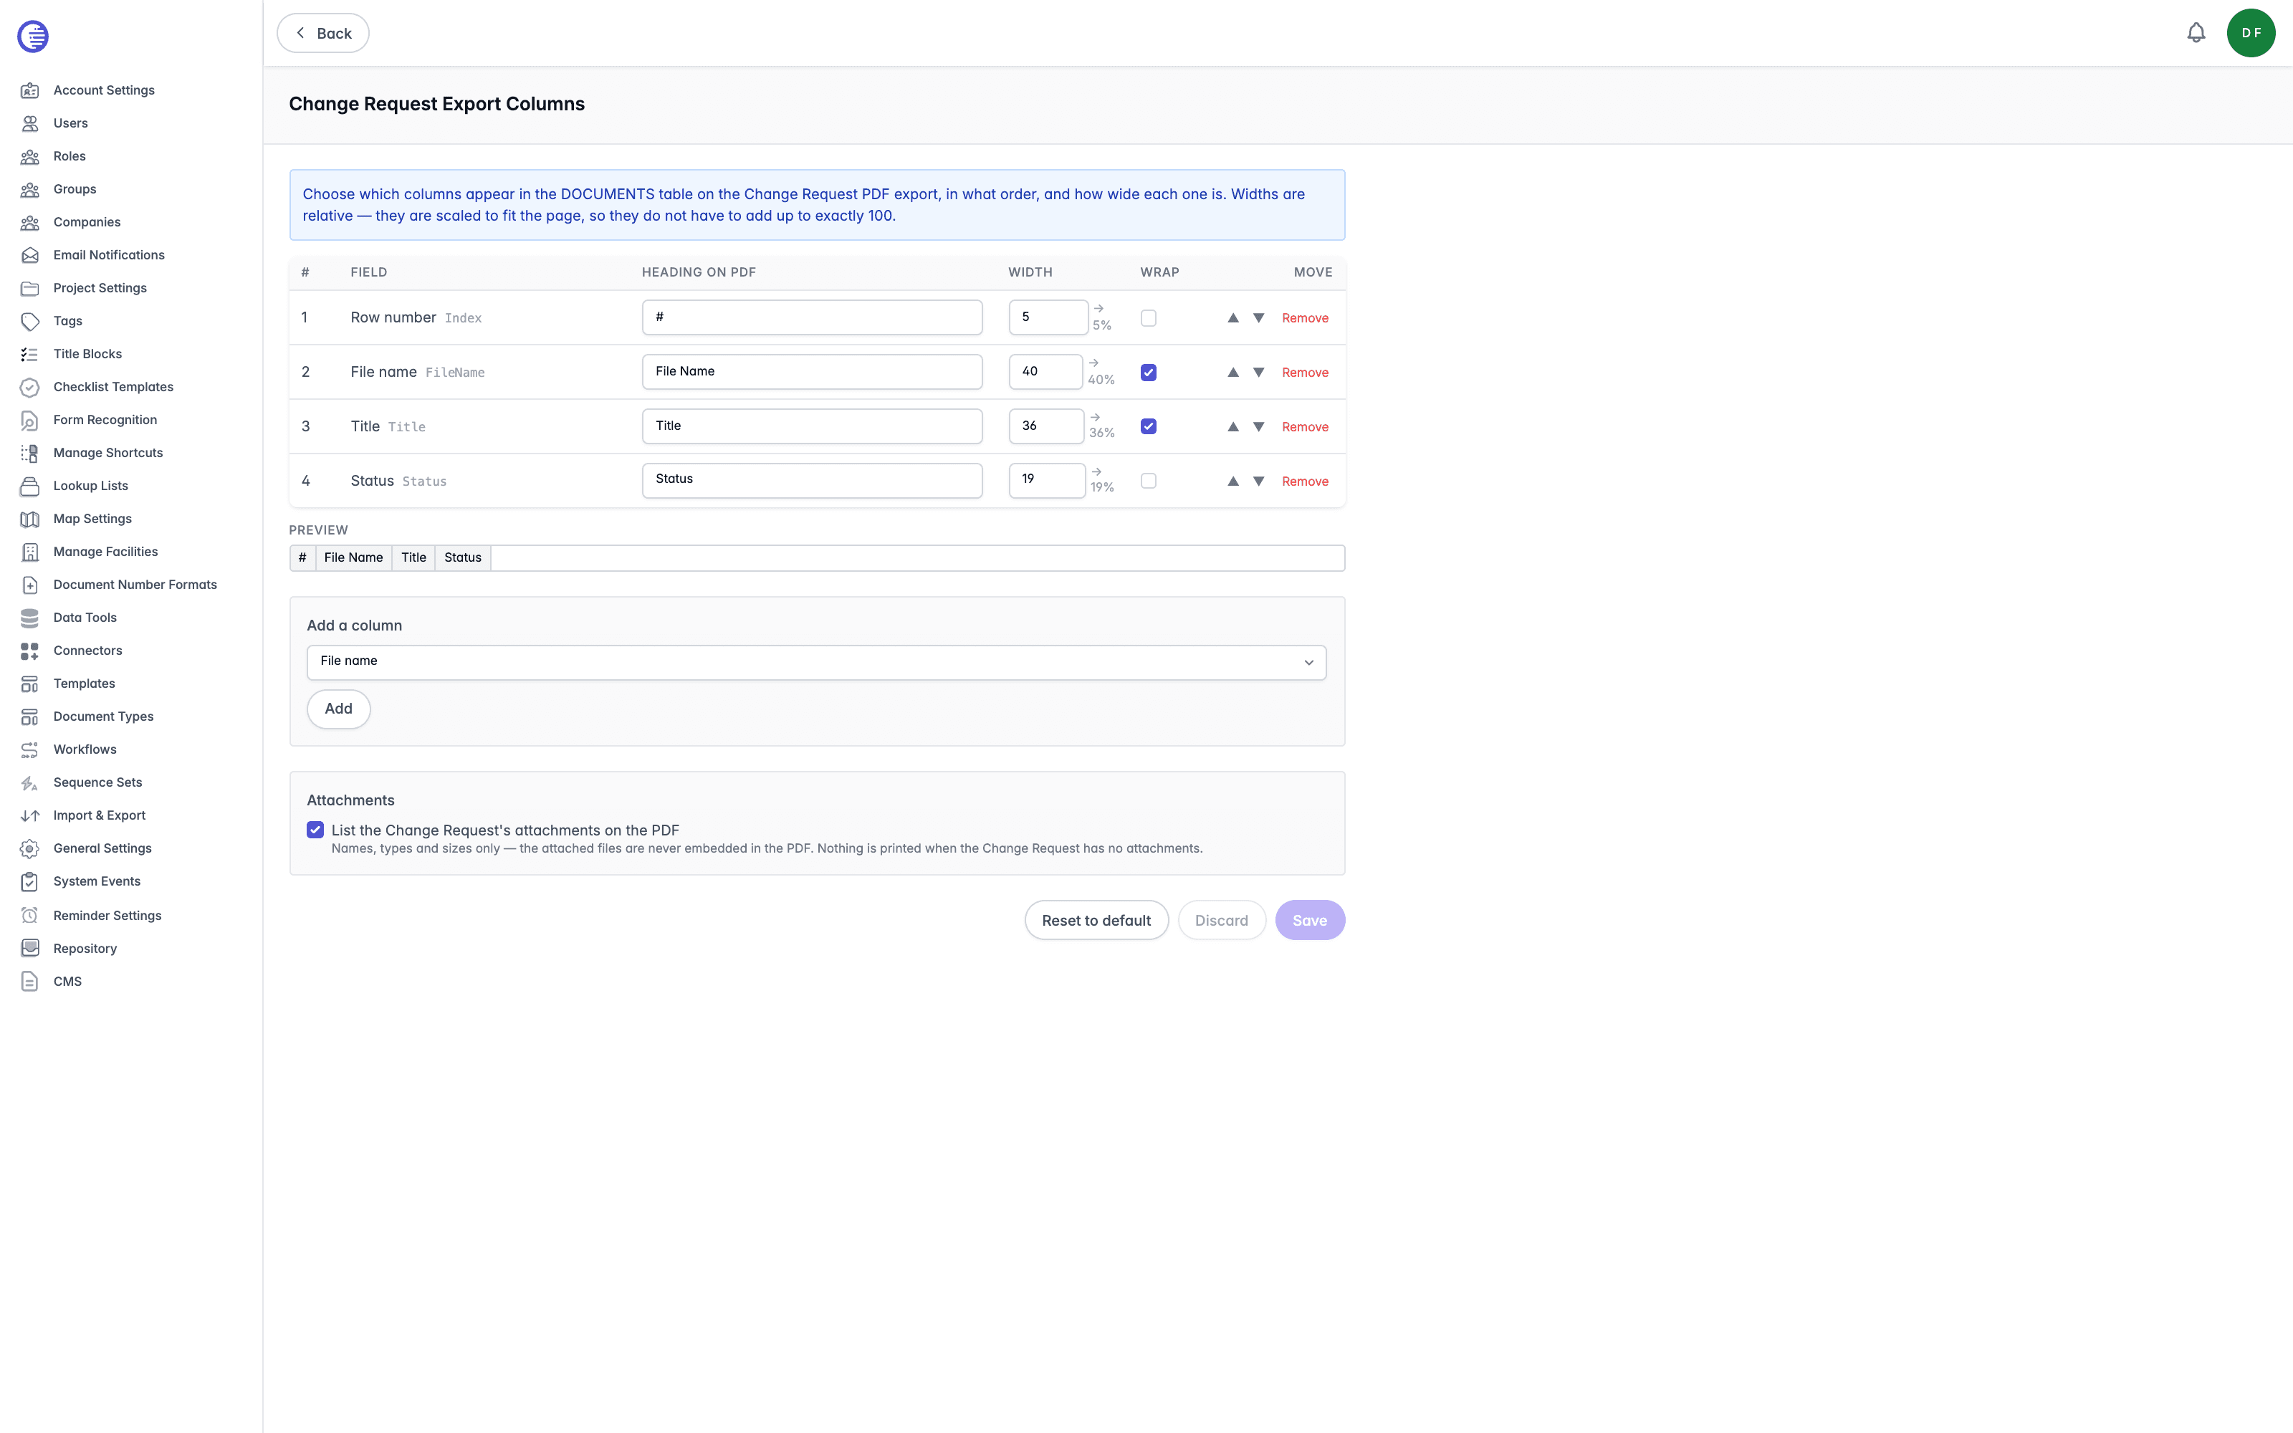Click the width field showing 36

click(x=1046, y=426)
